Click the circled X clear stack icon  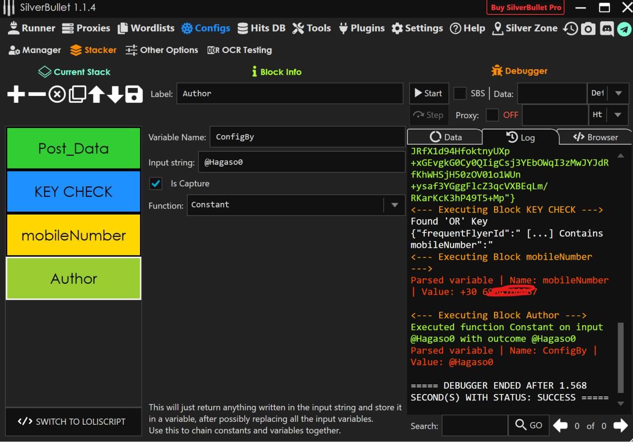point(57,94)
